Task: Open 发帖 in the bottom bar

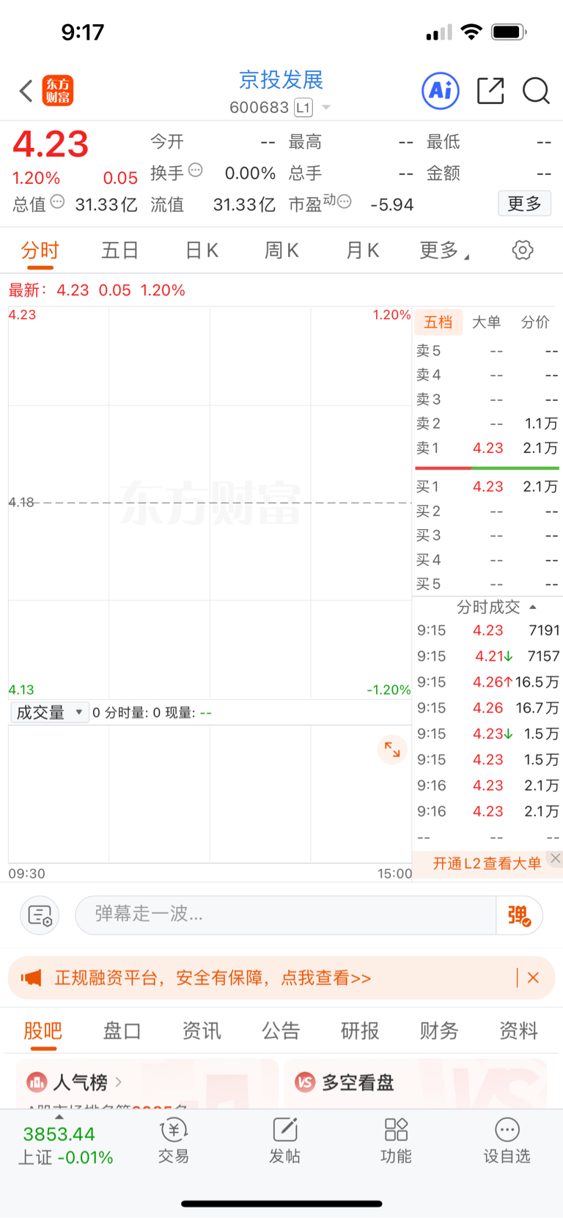Action: point(284,1141)
